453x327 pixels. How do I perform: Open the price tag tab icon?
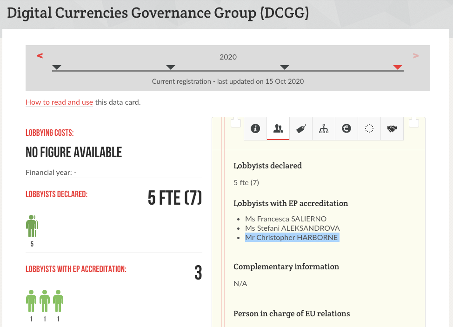(301, 128)
